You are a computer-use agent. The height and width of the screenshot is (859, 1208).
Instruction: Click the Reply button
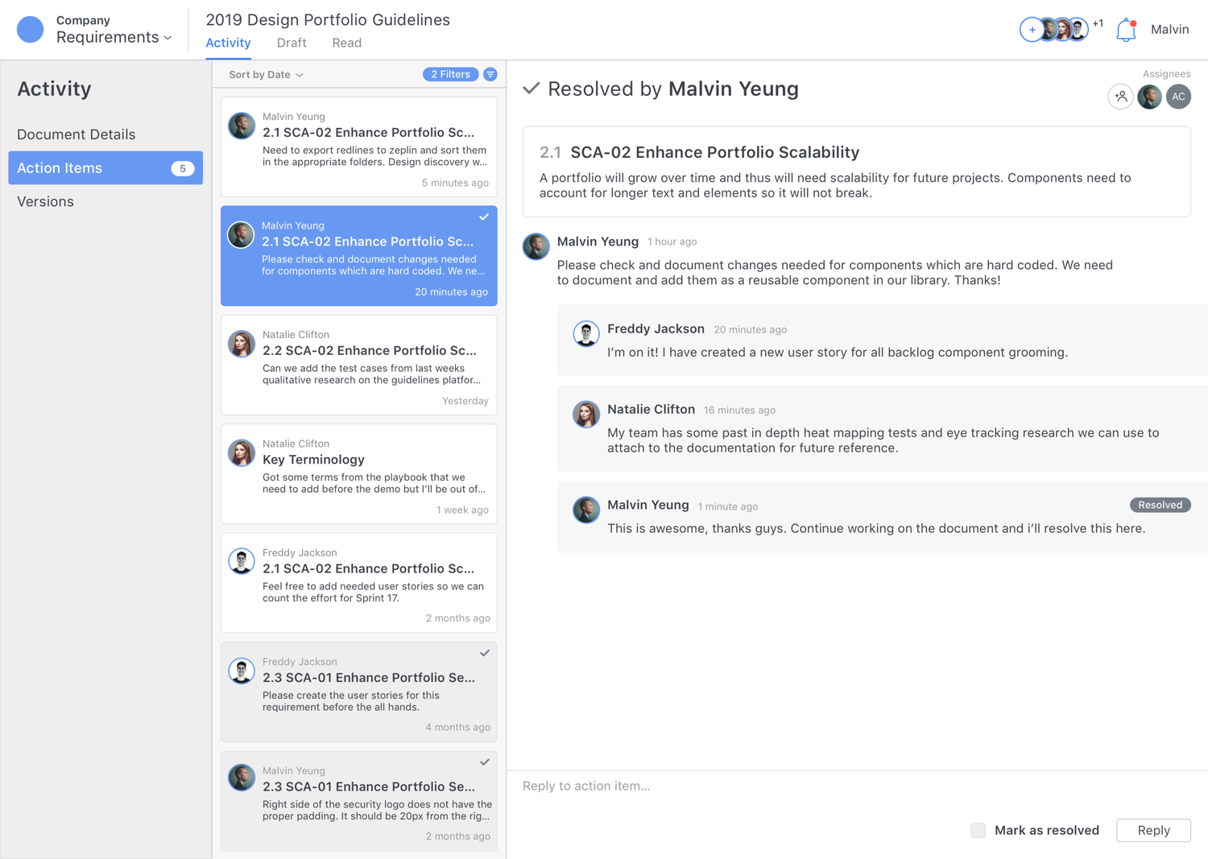coord(1153,830)
